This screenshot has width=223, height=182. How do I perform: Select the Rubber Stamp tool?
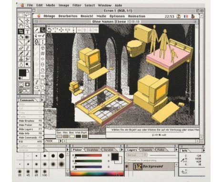21,59
